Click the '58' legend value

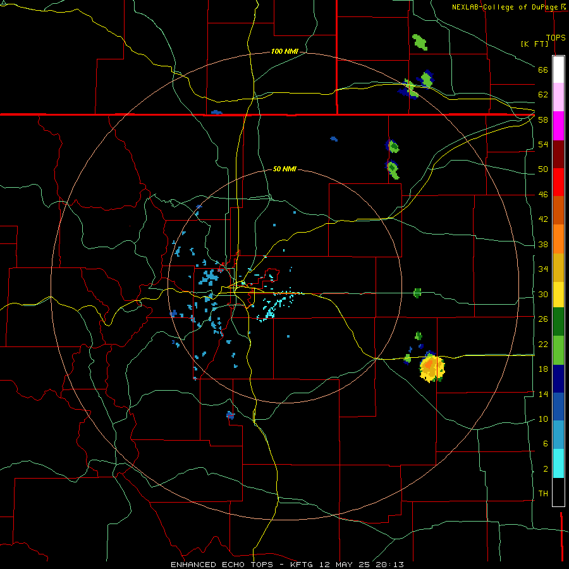pos(543,119)
